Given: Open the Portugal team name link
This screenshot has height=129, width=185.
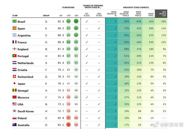Looking at the screenshot, I should [x=23, y=56].
